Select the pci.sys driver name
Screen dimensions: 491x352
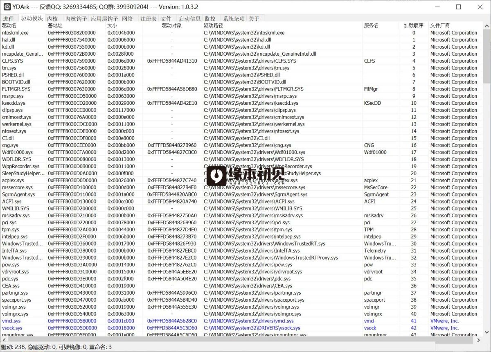tap(9, 223)
